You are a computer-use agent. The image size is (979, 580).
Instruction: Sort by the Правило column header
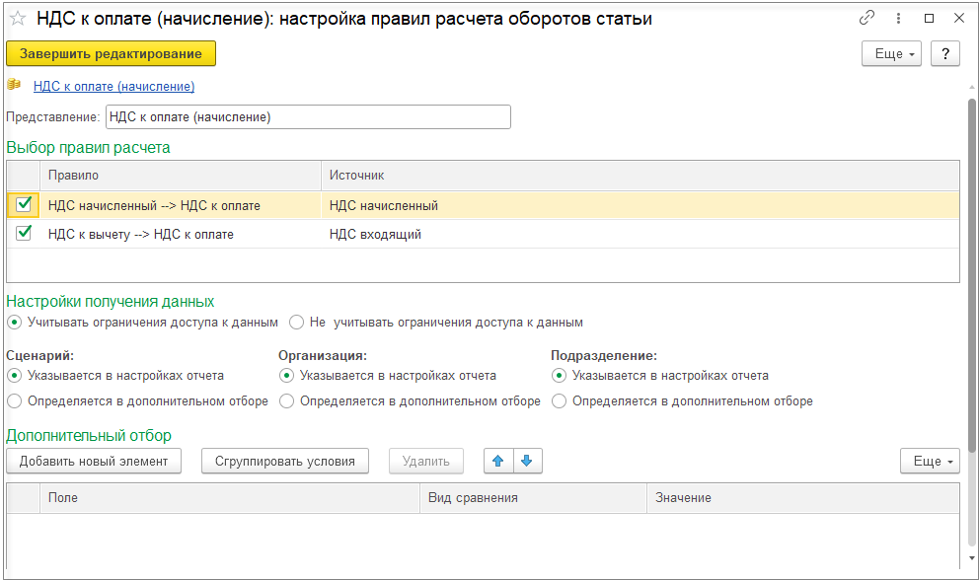[x=183, y=175]
